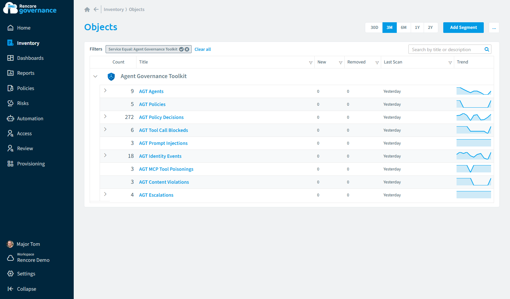The image size is (510, 299).
Task: Collapse the sidebar with the arrow icon
Action: 10,289
